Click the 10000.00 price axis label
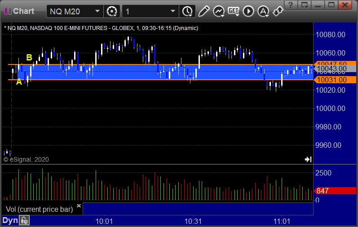The height and width of the screenshot is (227, 358). pos(330,108)
